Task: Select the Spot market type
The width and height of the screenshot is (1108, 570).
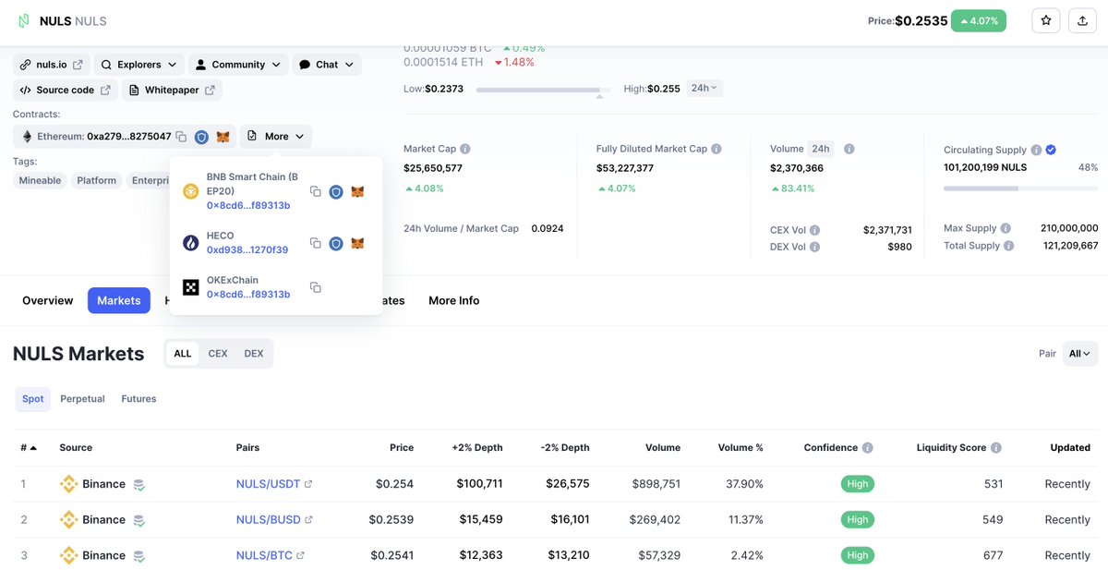Action: click(33, 399)
